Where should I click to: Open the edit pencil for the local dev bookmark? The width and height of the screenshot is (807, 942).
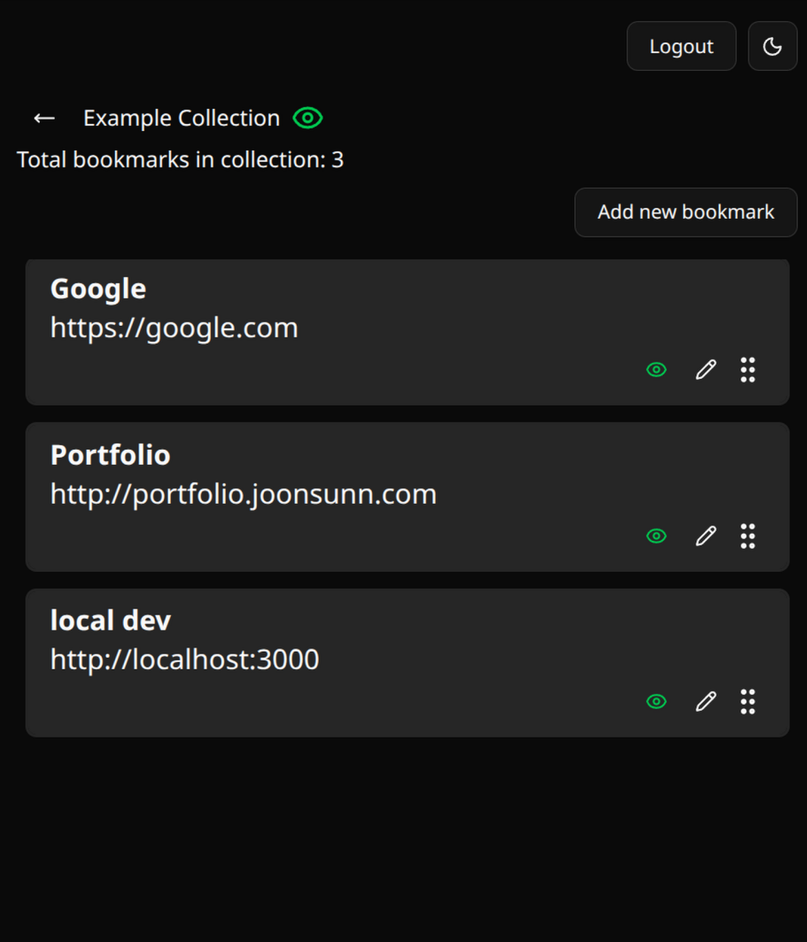pos(705,701)
